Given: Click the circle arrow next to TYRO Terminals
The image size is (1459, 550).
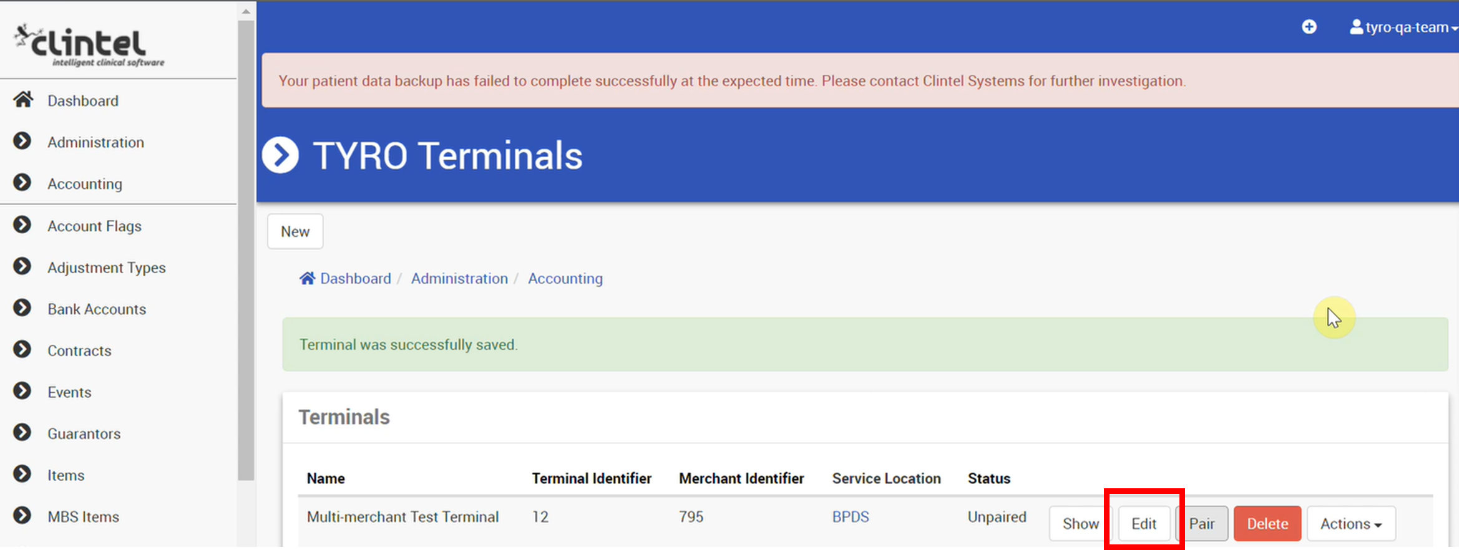Looking at the screenshot, I should [x=281, y=155].
